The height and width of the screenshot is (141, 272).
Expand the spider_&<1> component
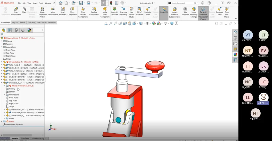pos(2,68)
